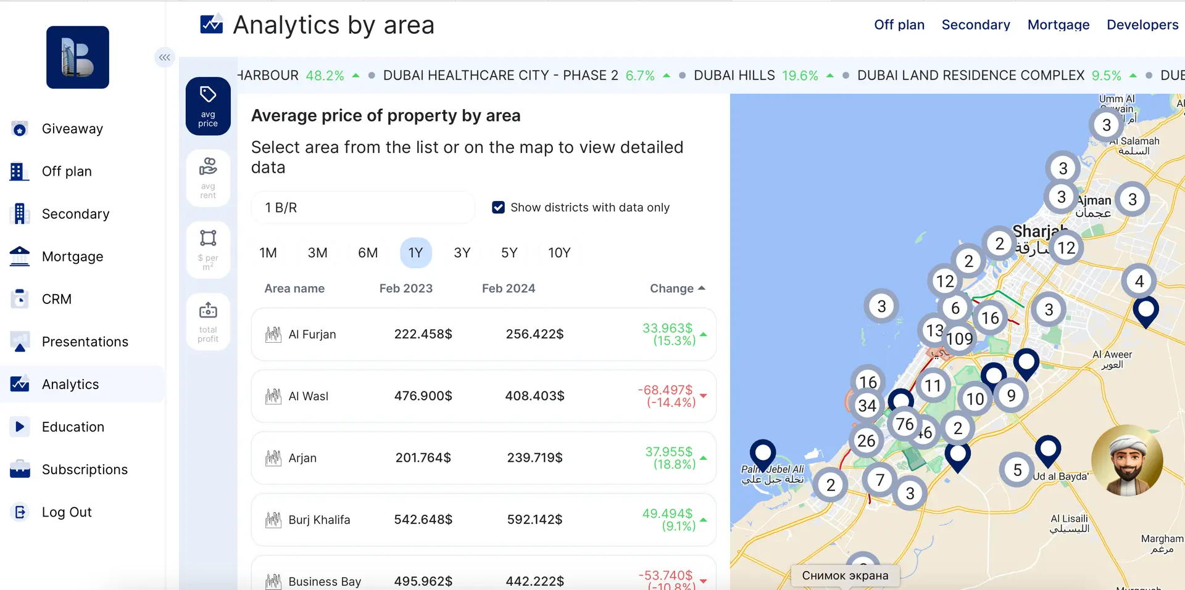Screen dimensions: 1185x590
Task: Select the total profit metric icon
Action: point(208,322)
